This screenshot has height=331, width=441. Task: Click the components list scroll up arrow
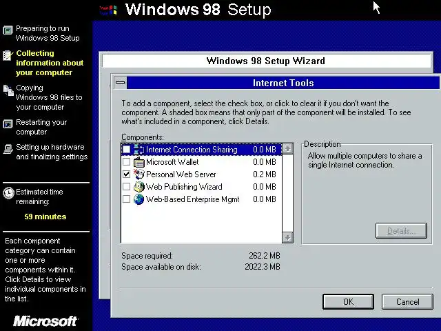coord(287,149)
